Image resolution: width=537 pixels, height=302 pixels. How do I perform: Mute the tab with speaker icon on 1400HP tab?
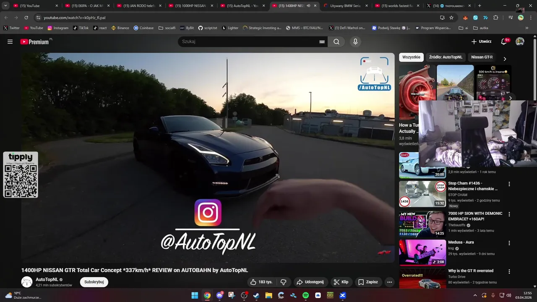308,6
